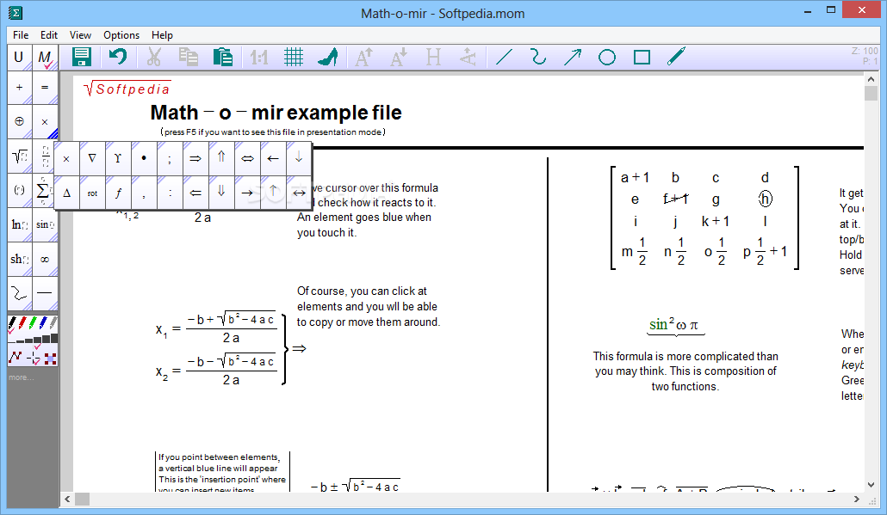Image resolution: width=887 pixels, height=515 pixels.
Task: Choose the thickest line width bar
Action: tap(54, 338)
